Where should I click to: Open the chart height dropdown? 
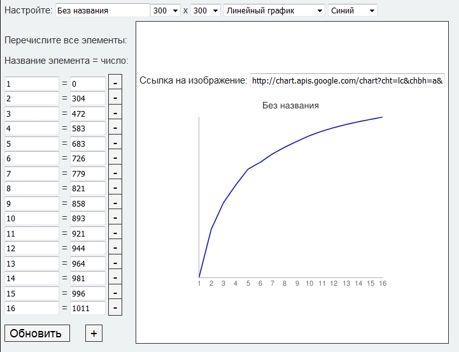click(206, 11)
